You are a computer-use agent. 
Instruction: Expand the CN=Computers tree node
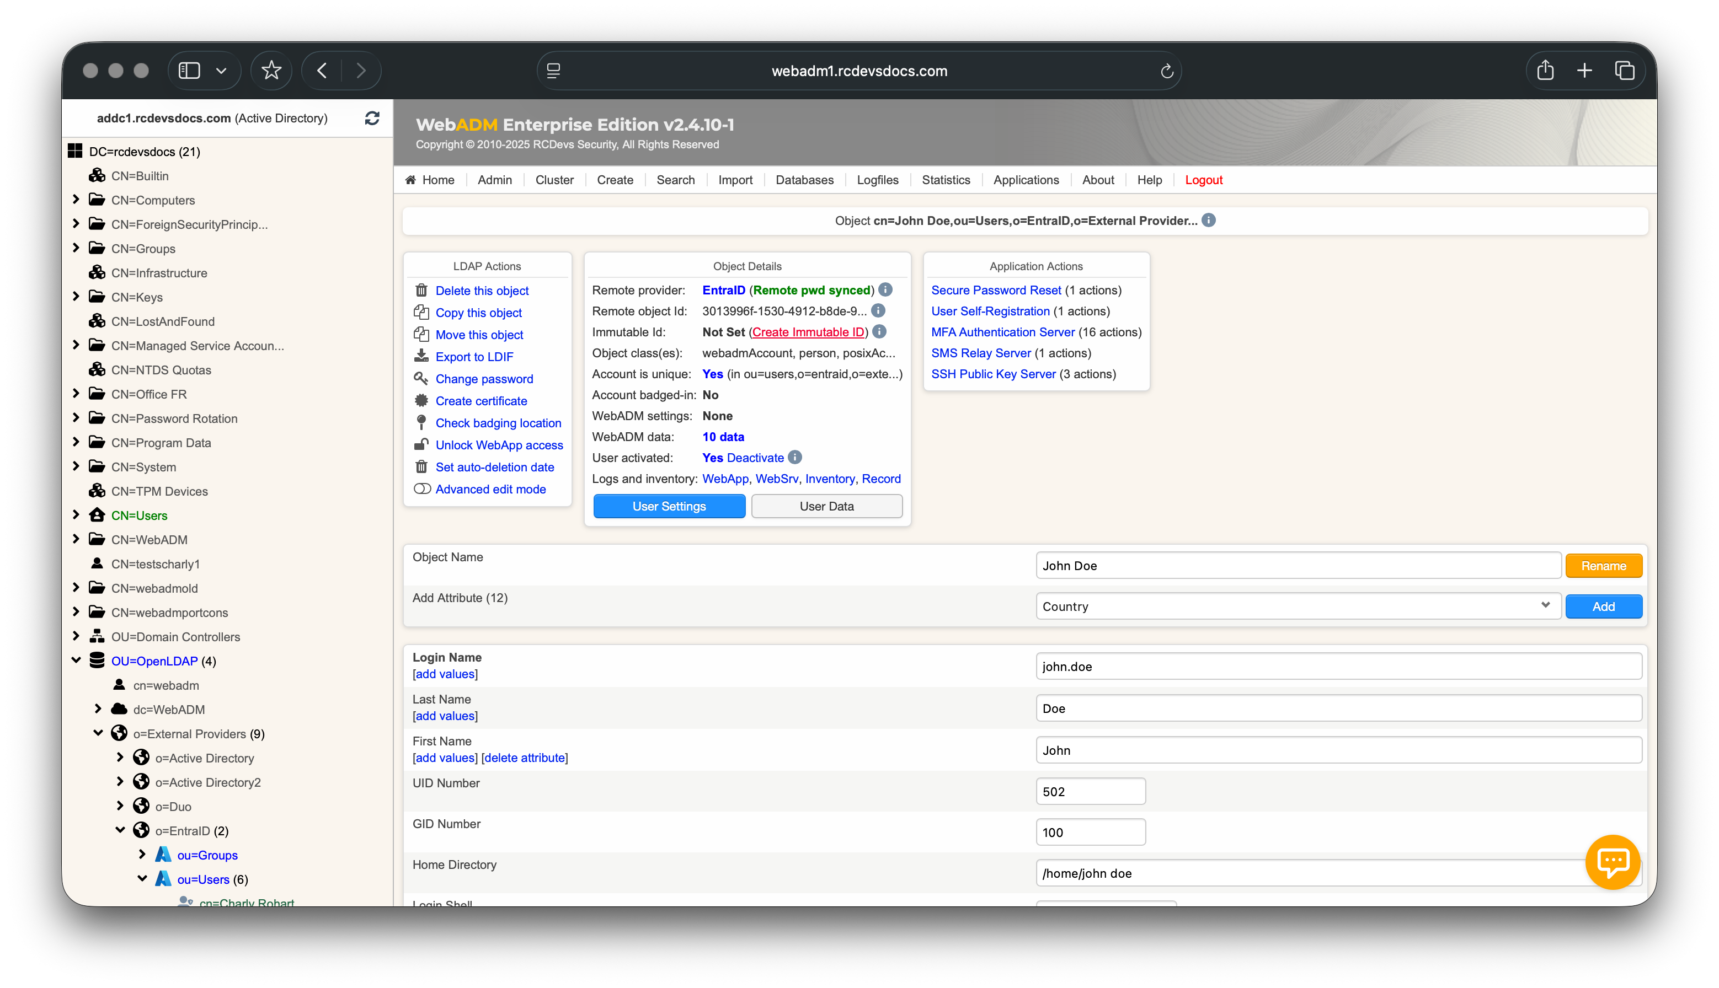click(76, 200)
